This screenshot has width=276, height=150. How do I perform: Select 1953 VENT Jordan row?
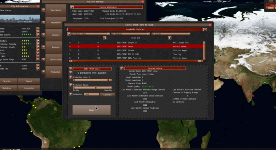(x=136, y=50)
